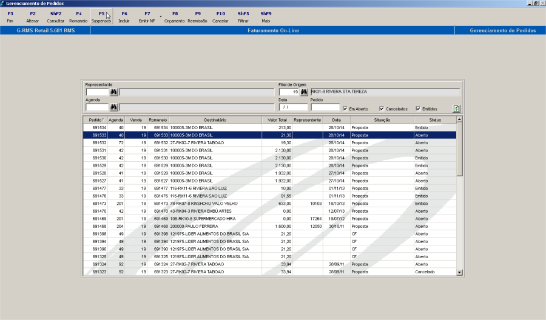Select order 691470 Riviera Embú Artes

(269, 211)
